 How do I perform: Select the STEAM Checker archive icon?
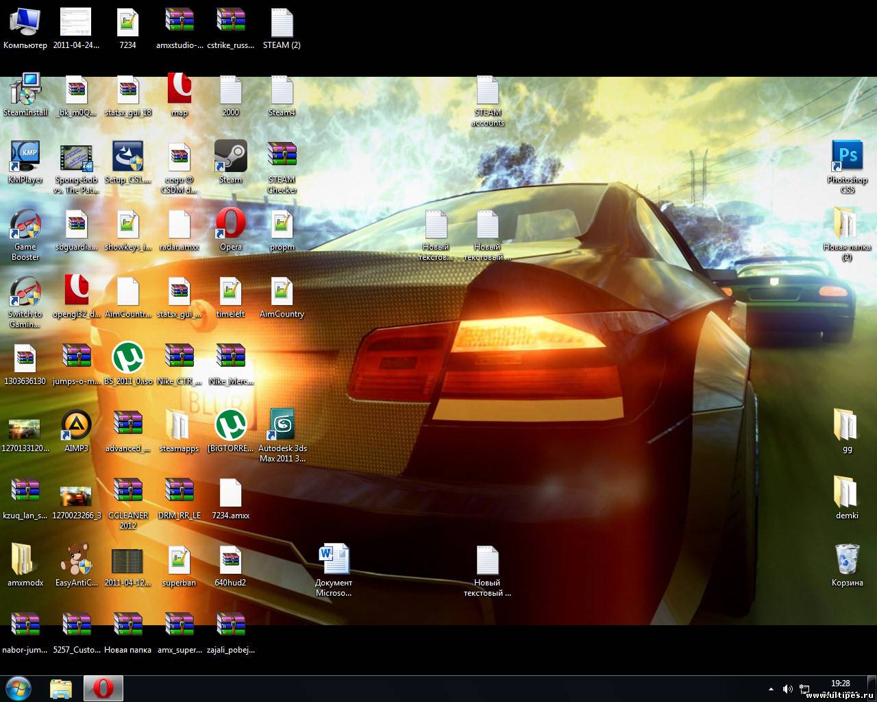(282, 157)
